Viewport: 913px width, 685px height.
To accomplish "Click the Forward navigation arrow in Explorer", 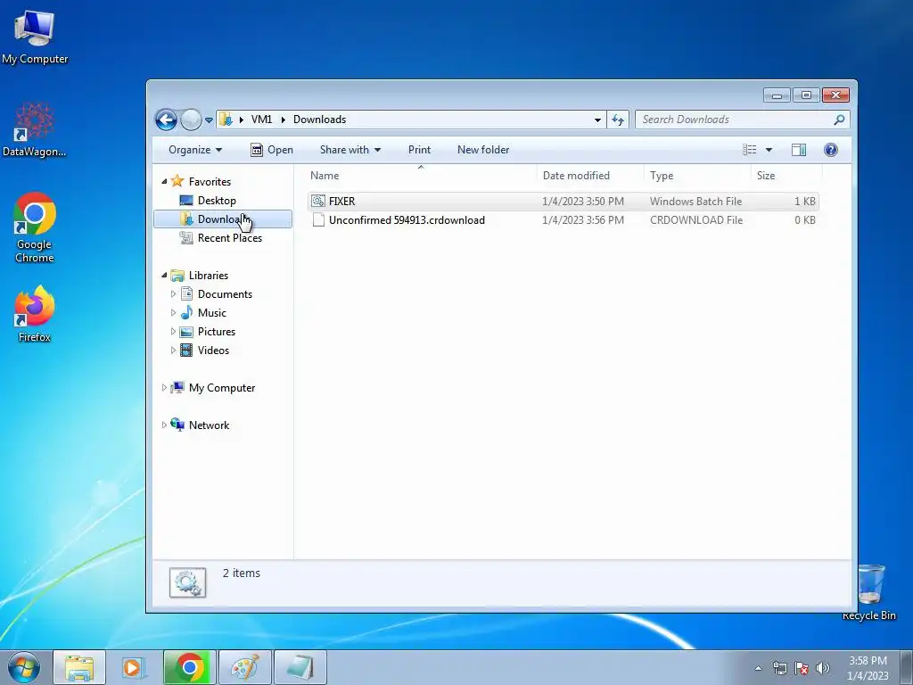I will (x=191, y=120).
